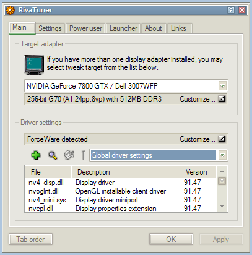Open the Settings tab
This screenshot has width=252, height=255.
pyautogui.click(x=50, y=28)
